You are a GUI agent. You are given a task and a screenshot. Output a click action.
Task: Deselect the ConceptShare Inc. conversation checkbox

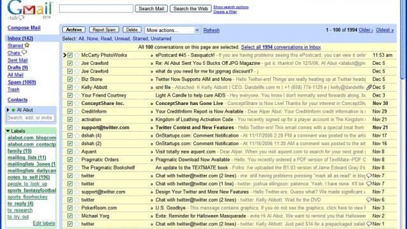point(70,104)
